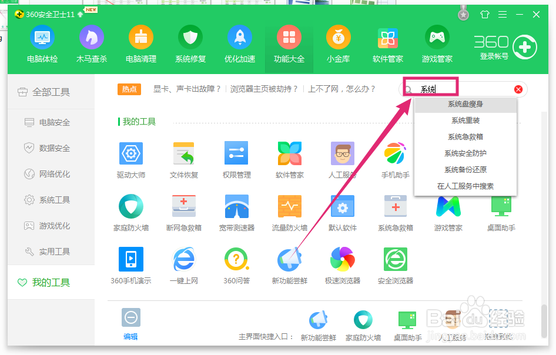Open hot topic 上不了网，怎么办？
Viewport: 556px width, 355px height.
(x=342, y=89)
